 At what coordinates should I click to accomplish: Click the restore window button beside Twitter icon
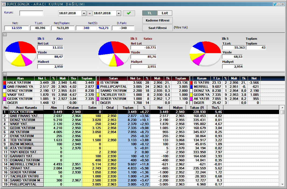coord(279,4)
